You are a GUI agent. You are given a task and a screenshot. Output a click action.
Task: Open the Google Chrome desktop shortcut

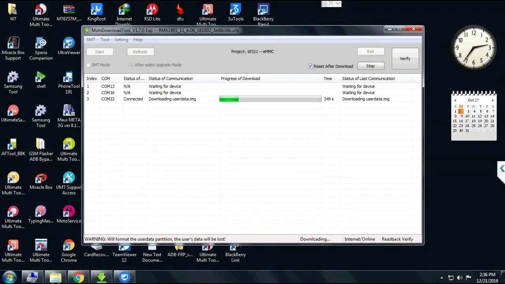(69, 251)
